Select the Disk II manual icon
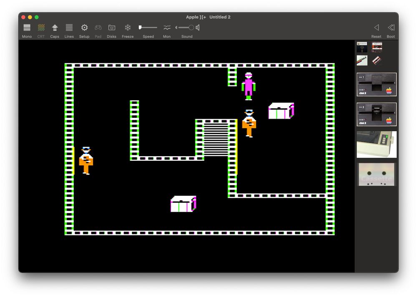Screen dimensions: 417x297 click(x=362, y=60)
